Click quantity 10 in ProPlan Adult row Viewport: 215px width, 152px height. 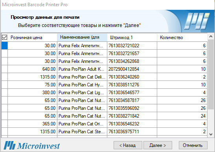pos(182,69)
